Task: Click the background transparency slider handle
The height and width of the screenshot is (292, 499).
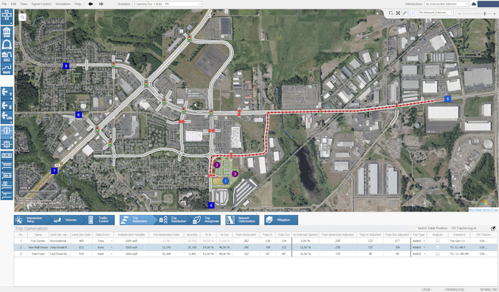Action: point(484,14)
